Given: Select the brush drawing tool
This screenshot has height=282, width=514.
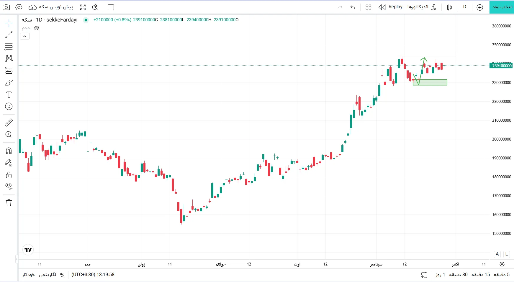Looking at the screenshot, I should click(x=9, y=83).
